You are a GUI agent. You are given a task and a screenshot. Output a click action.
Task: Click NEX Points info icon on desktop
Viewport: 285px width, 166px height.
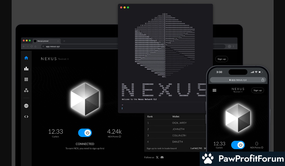click(x=120, y=137)
